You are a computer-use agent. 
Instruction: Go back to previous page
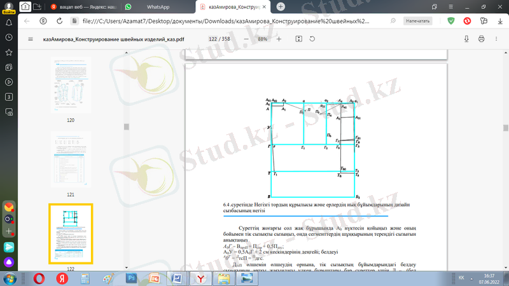(x=27, y=21)
